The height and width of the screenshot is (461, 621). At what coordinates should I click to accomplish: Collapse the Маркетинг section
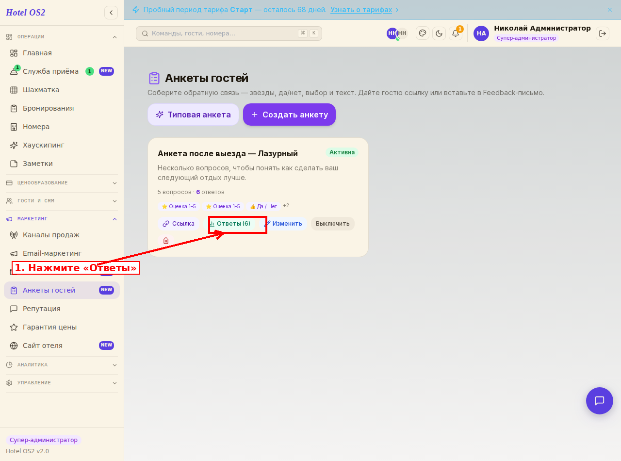(x=62, y=219)
